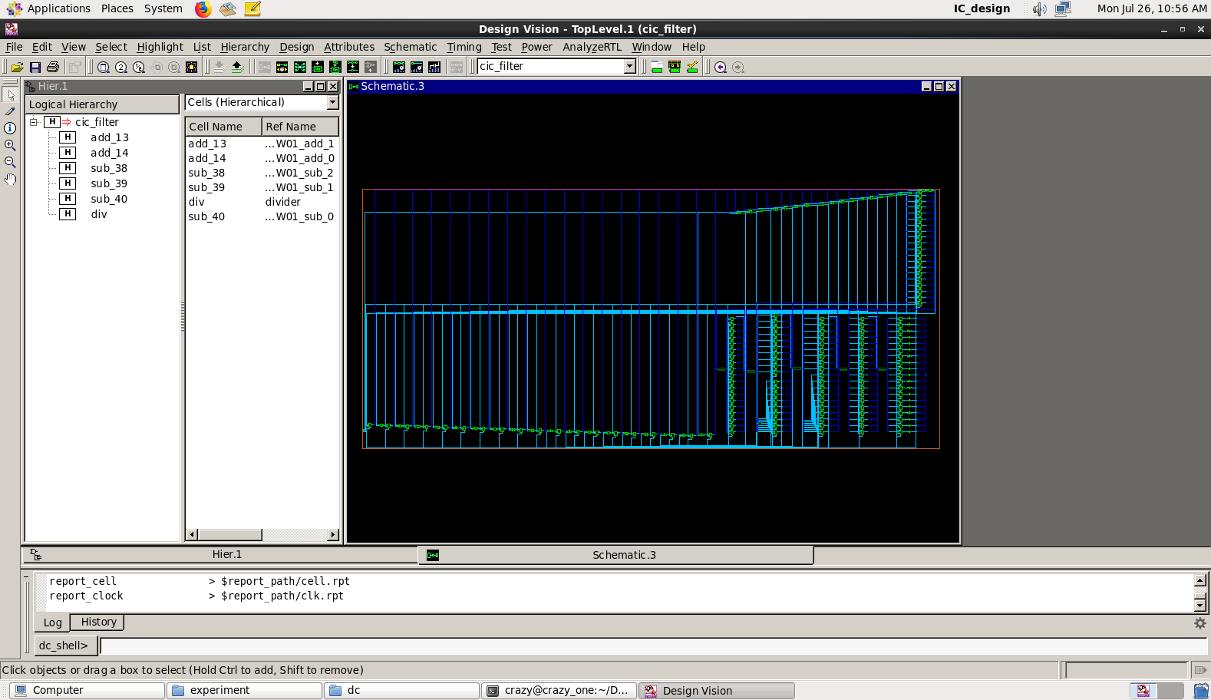Click the Zoom half toolbar icon
This screenshot has width=1211, height=700.
[139, 67]
